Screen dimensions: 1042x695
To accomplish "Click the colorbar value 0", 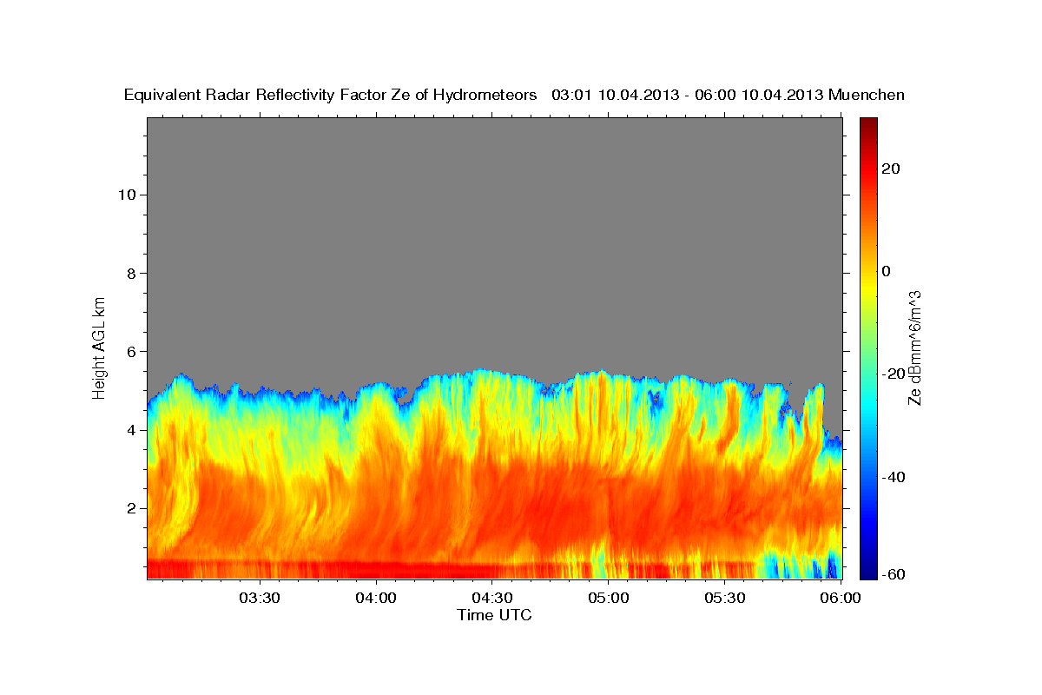I will coord(887,271).
